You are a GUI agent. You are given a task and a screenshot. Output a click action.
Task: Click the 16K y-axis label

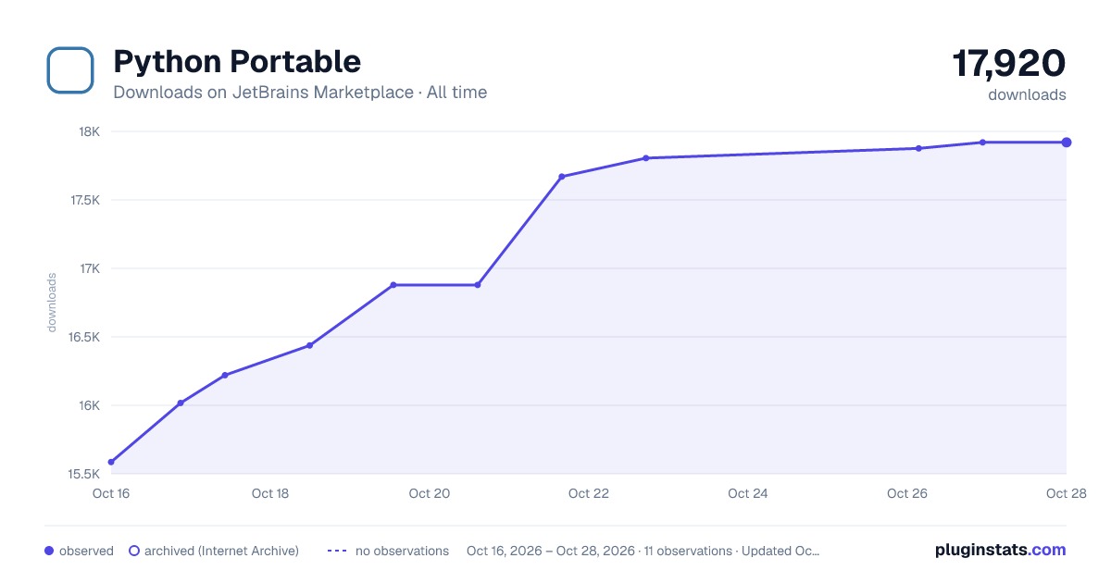(90, 405)
